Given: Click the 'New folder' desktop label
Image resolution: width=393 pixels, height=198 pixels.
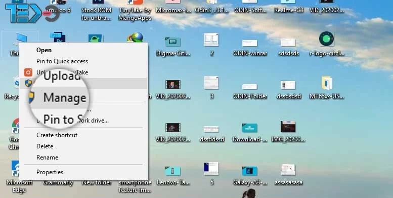Looking at the screenshot, I should click(x=97, y=183).
